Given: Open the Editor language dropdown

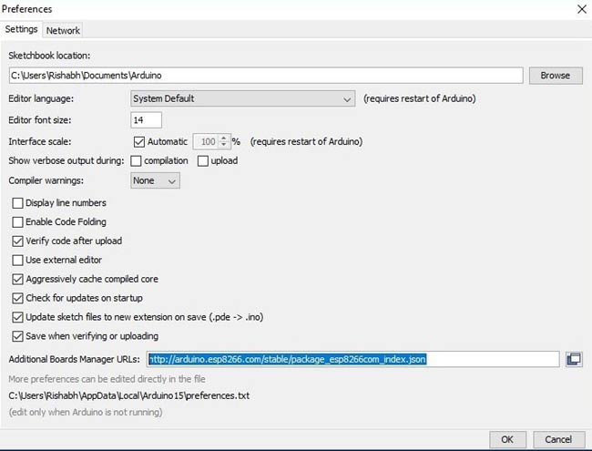Looking at the screenshot, I should (243, 98).
